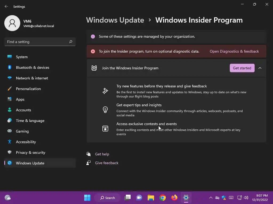Open Task View from the taskbar

click(127, 198)
